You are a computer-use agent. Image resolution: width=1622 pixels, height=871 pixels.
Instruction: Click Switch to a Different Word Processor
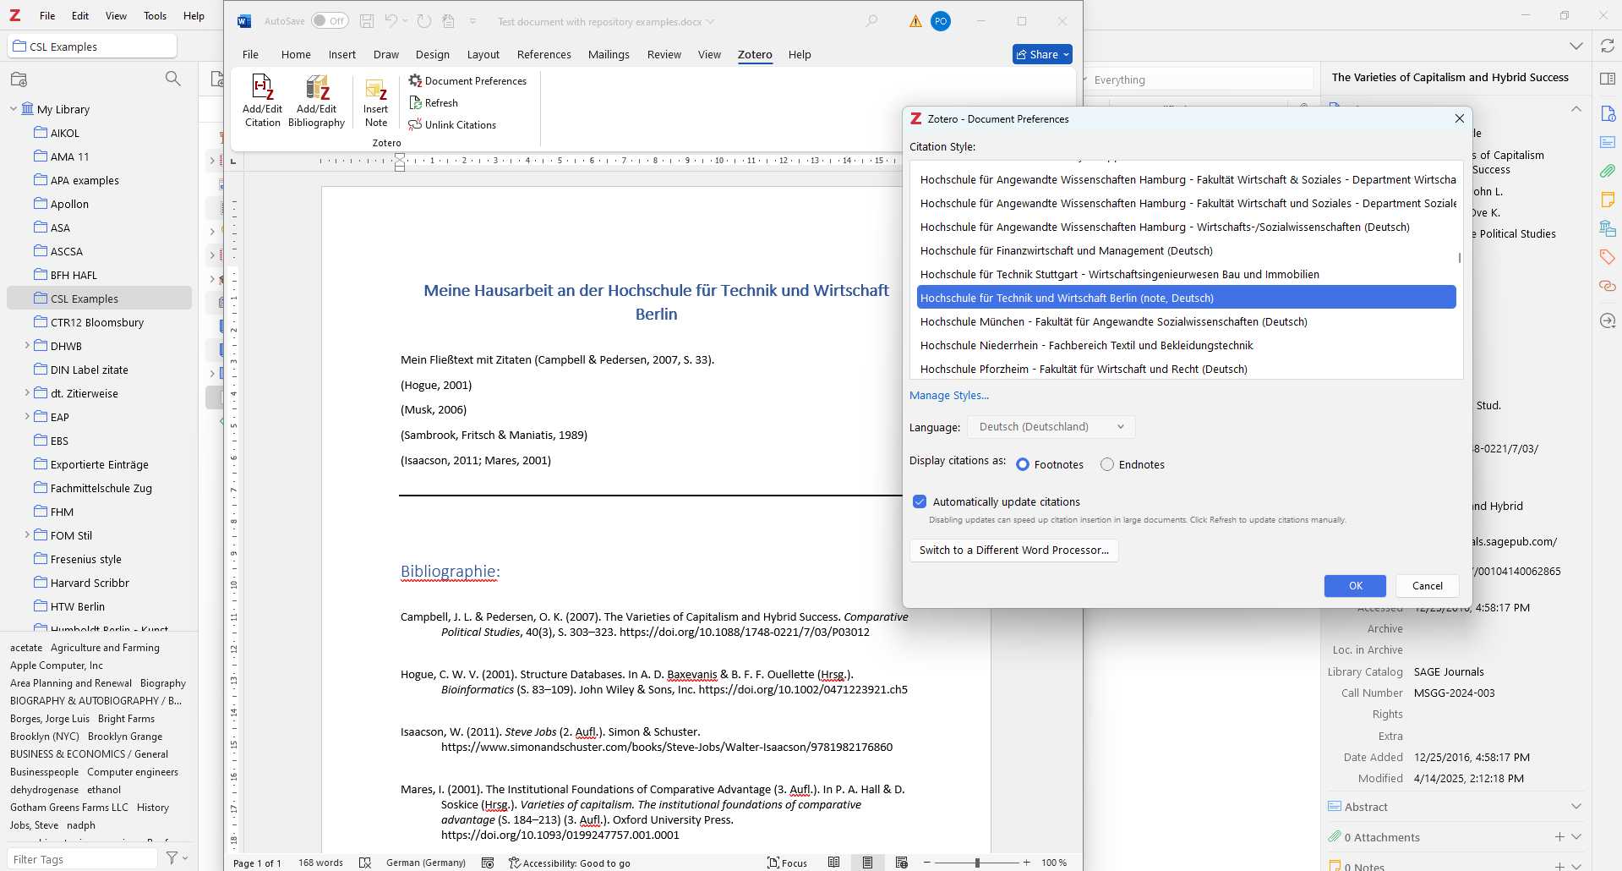(1013, 551)
